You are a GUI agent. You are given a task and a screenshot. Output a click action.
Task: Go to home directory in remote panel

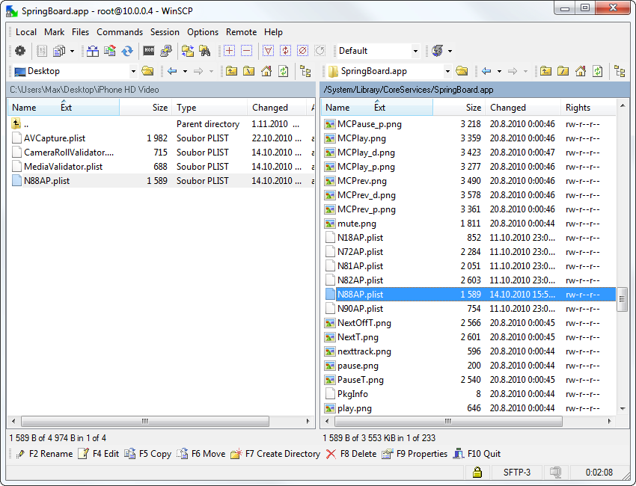(x=581, y=71)
